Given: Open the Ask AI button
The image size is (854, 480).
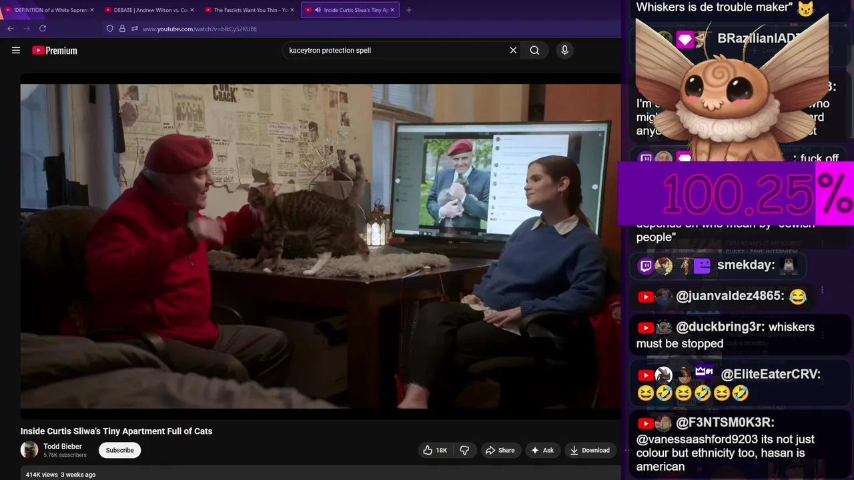Looking at the screenshot, I should click(x=542, y=450).
